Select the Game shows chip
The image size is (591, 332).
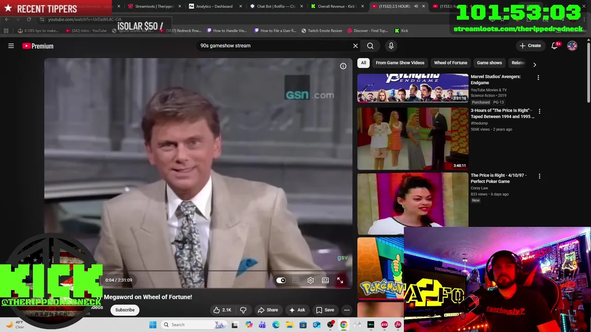(x=489, y=63)
